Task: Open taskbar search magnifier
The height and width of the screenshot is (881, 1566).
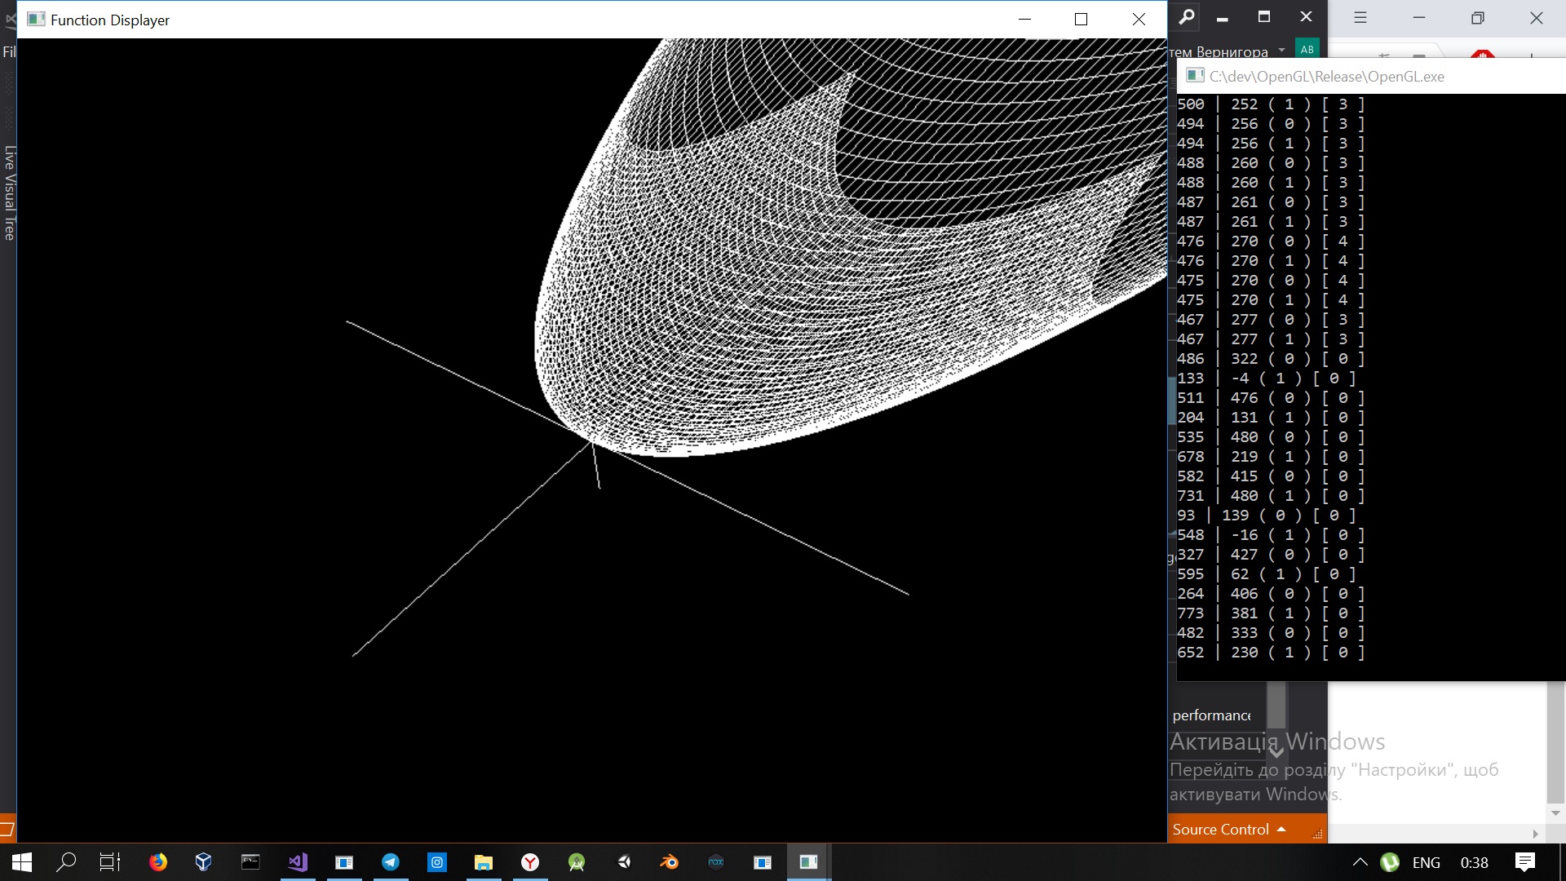Action: [66, 862]
